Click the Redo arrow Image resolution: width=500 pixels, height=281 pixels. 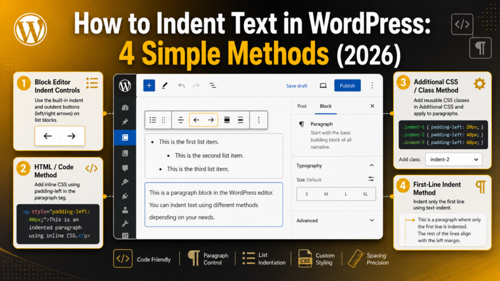196,85
